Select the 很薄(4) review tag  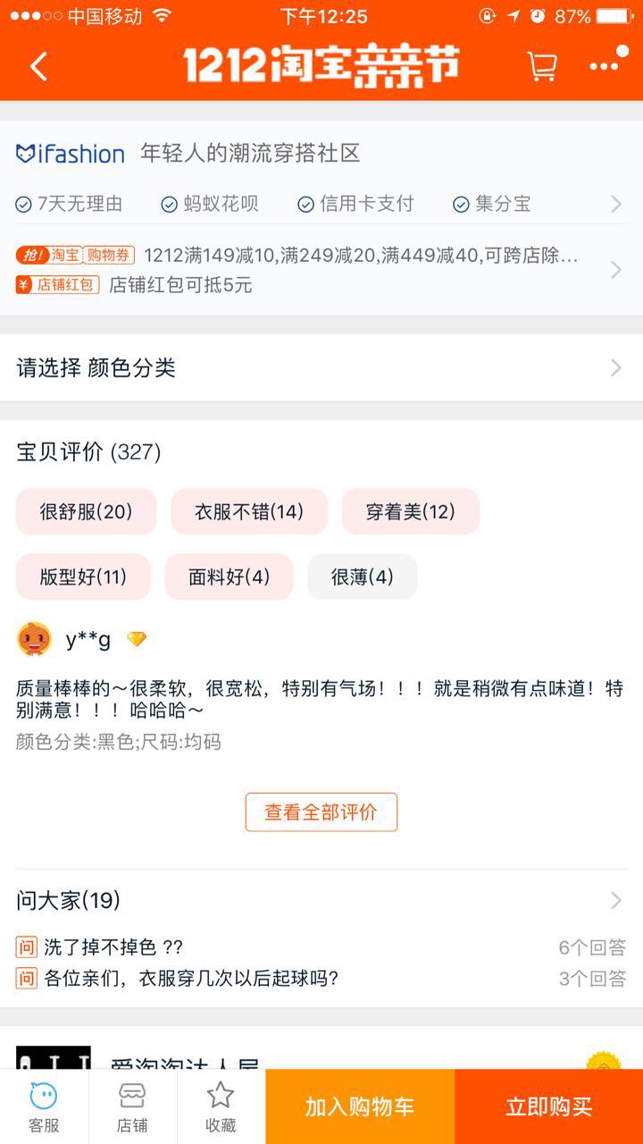[362, 576]
